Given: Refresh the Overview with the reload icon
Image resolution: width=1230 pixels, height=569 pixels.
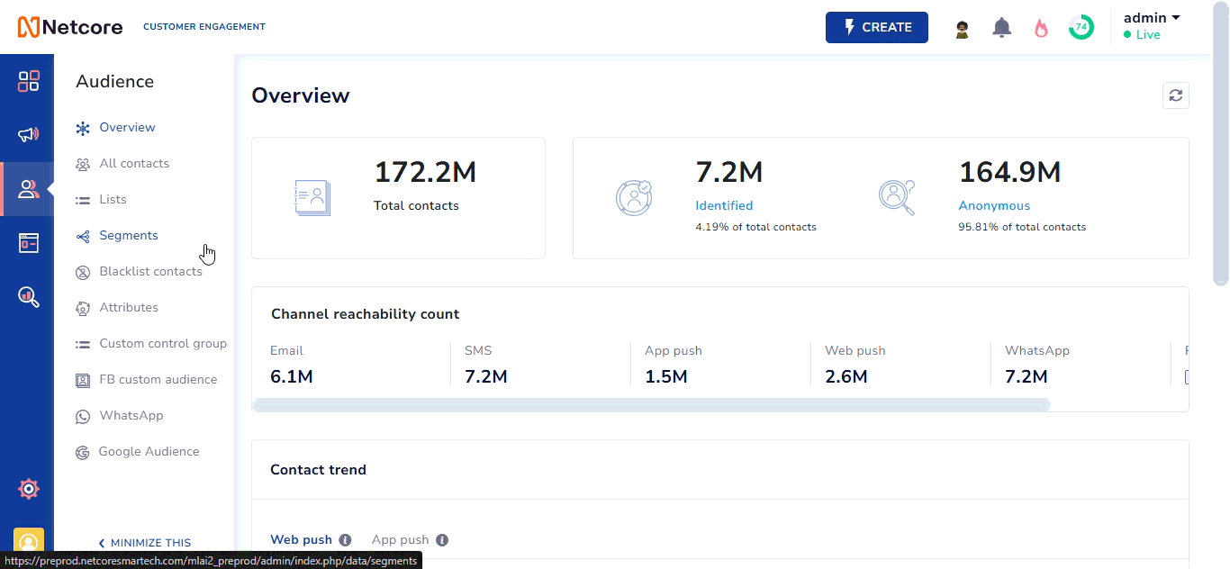Looking at the screenshot, I should [1175, 95].
